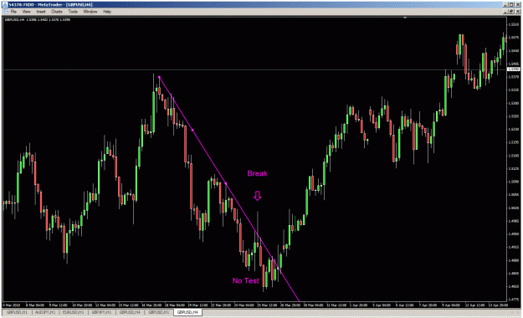Click the chart shift triangle marker at top

point(405,18)
